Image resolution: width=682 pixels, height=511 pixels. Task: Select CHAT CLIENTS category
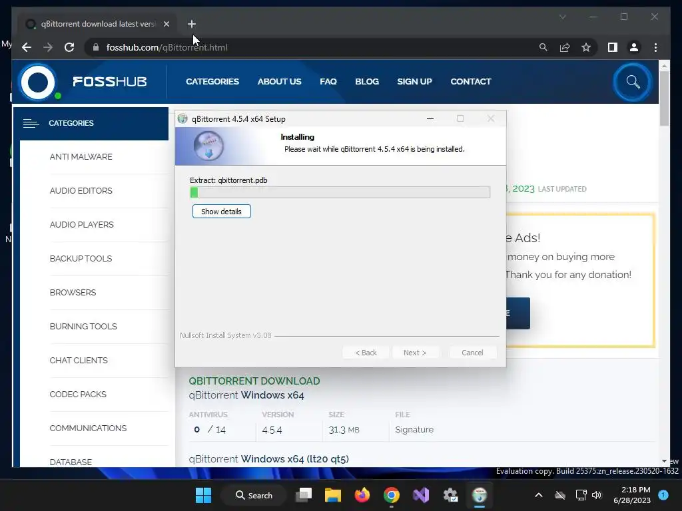79,360
